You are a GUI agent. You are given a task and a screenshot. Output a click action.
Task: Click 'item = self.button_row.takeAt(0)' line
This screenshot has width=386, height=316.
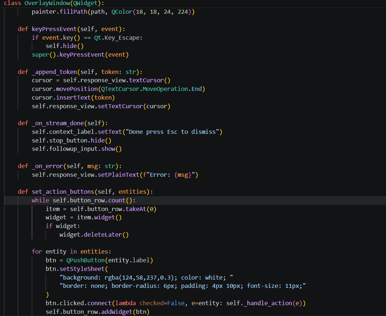click(101, 209)
